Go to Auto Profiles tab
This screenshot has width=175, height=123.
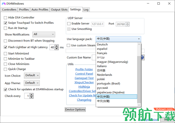[40, 10]
